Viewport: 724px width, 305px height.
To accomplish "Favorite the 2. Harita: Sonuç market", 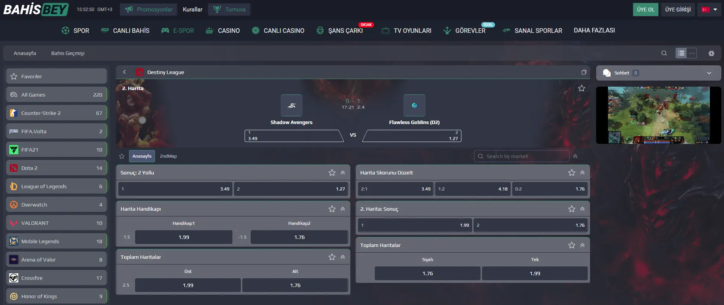I will (x=571, y=209).
